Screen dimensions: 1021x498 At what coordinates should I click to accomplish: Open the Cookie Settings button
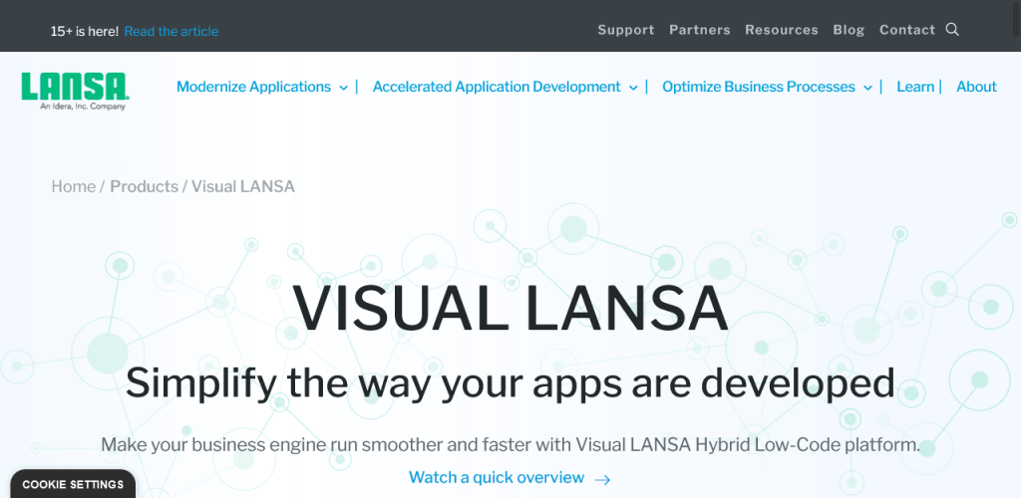pyautogui.click(x=73, y=484)
